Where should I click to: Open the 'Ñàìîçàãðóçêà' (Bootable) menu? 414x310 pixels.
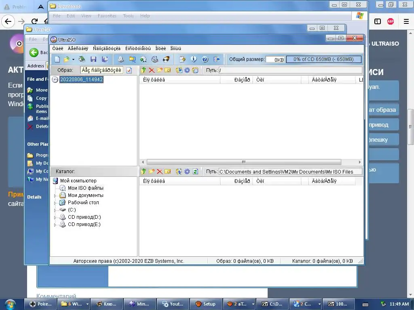coord(107,48)
